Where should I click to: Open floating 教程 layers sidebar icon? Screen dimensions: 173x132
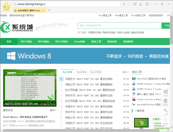[166, 102]
